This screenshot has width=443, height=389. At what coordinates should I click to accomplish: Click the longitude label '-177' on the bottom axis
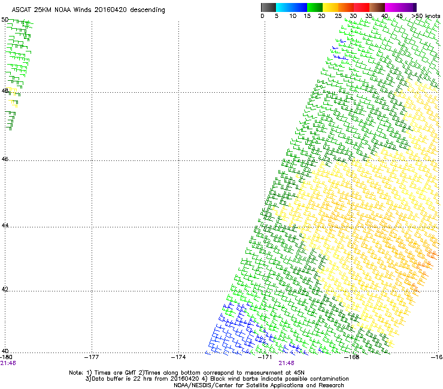[92, 357]
